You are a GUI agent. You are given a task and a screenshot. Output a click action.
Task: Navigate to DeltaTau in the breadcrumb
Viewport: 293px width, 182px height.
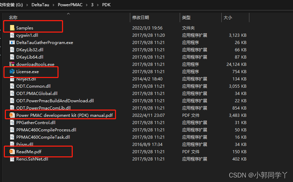pyautogui.click(x=40, y=5)
